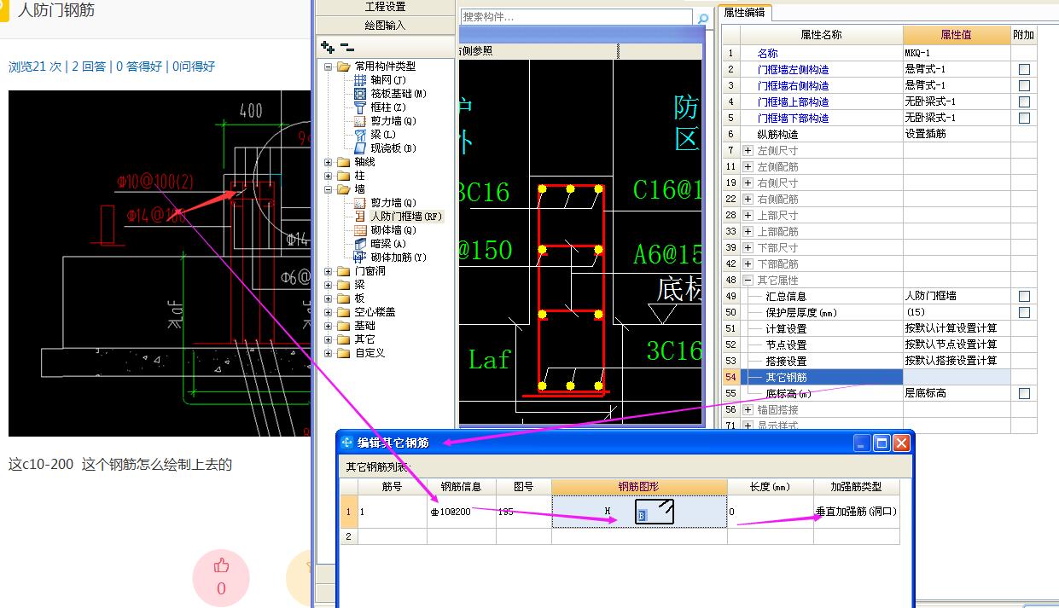This screenshot has width=1059, height=608.
Task: Select the 轴网(J) grid icon item
Action: coord(381,80)
